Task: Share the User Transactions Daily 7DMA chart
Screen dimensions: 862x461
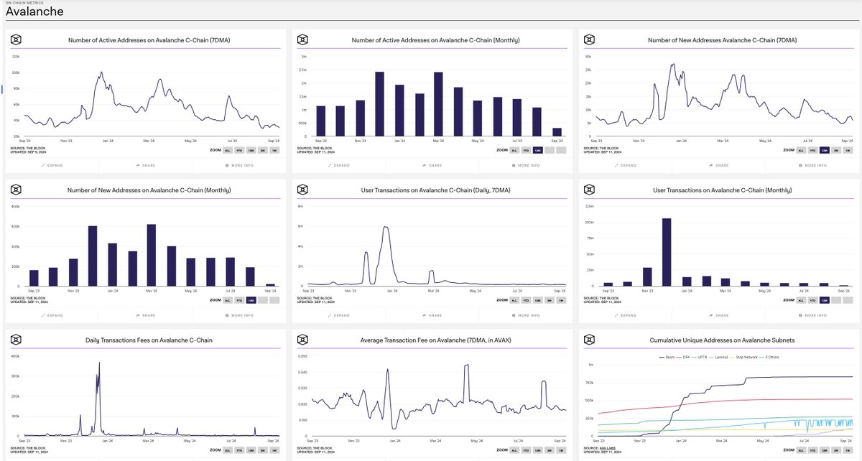Action: click(432, 315)
